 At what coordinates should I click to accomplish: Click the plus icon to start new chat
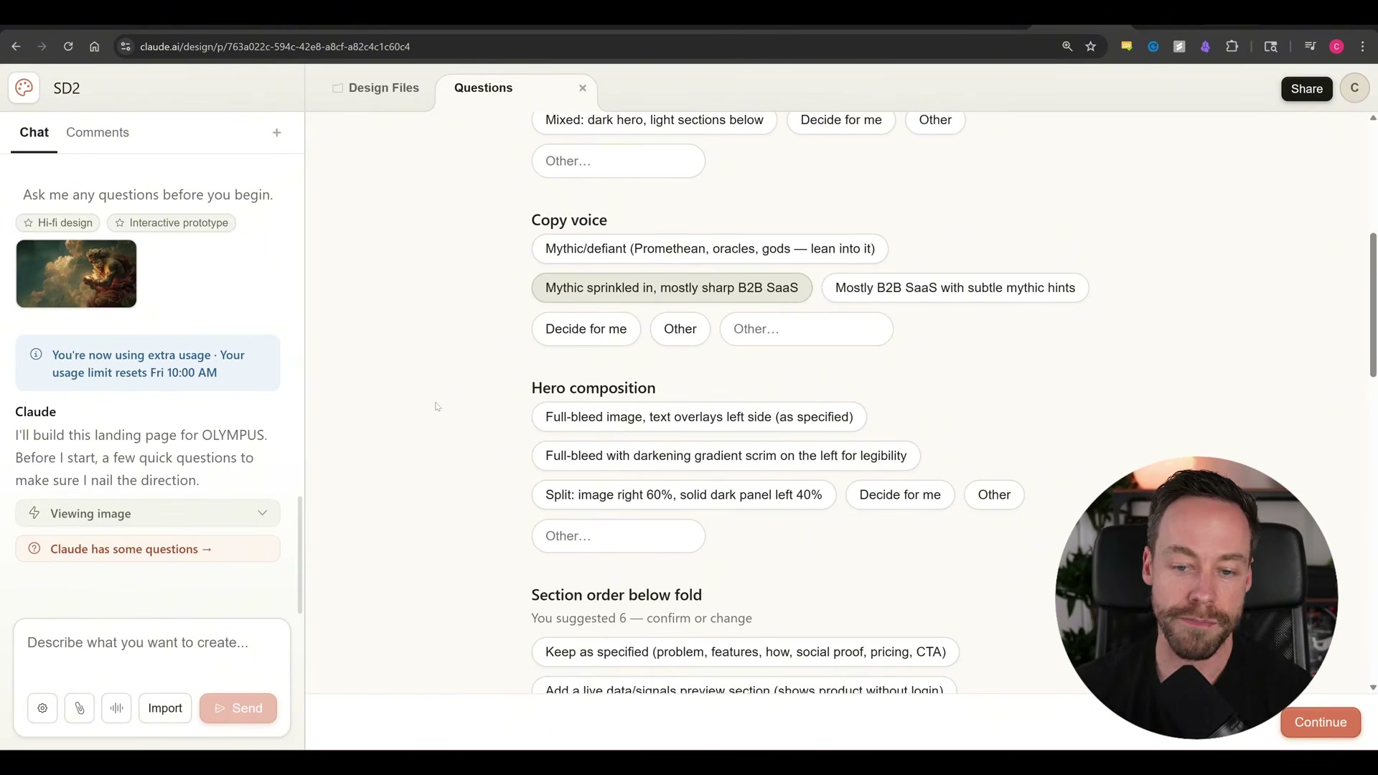click(277, 133)
